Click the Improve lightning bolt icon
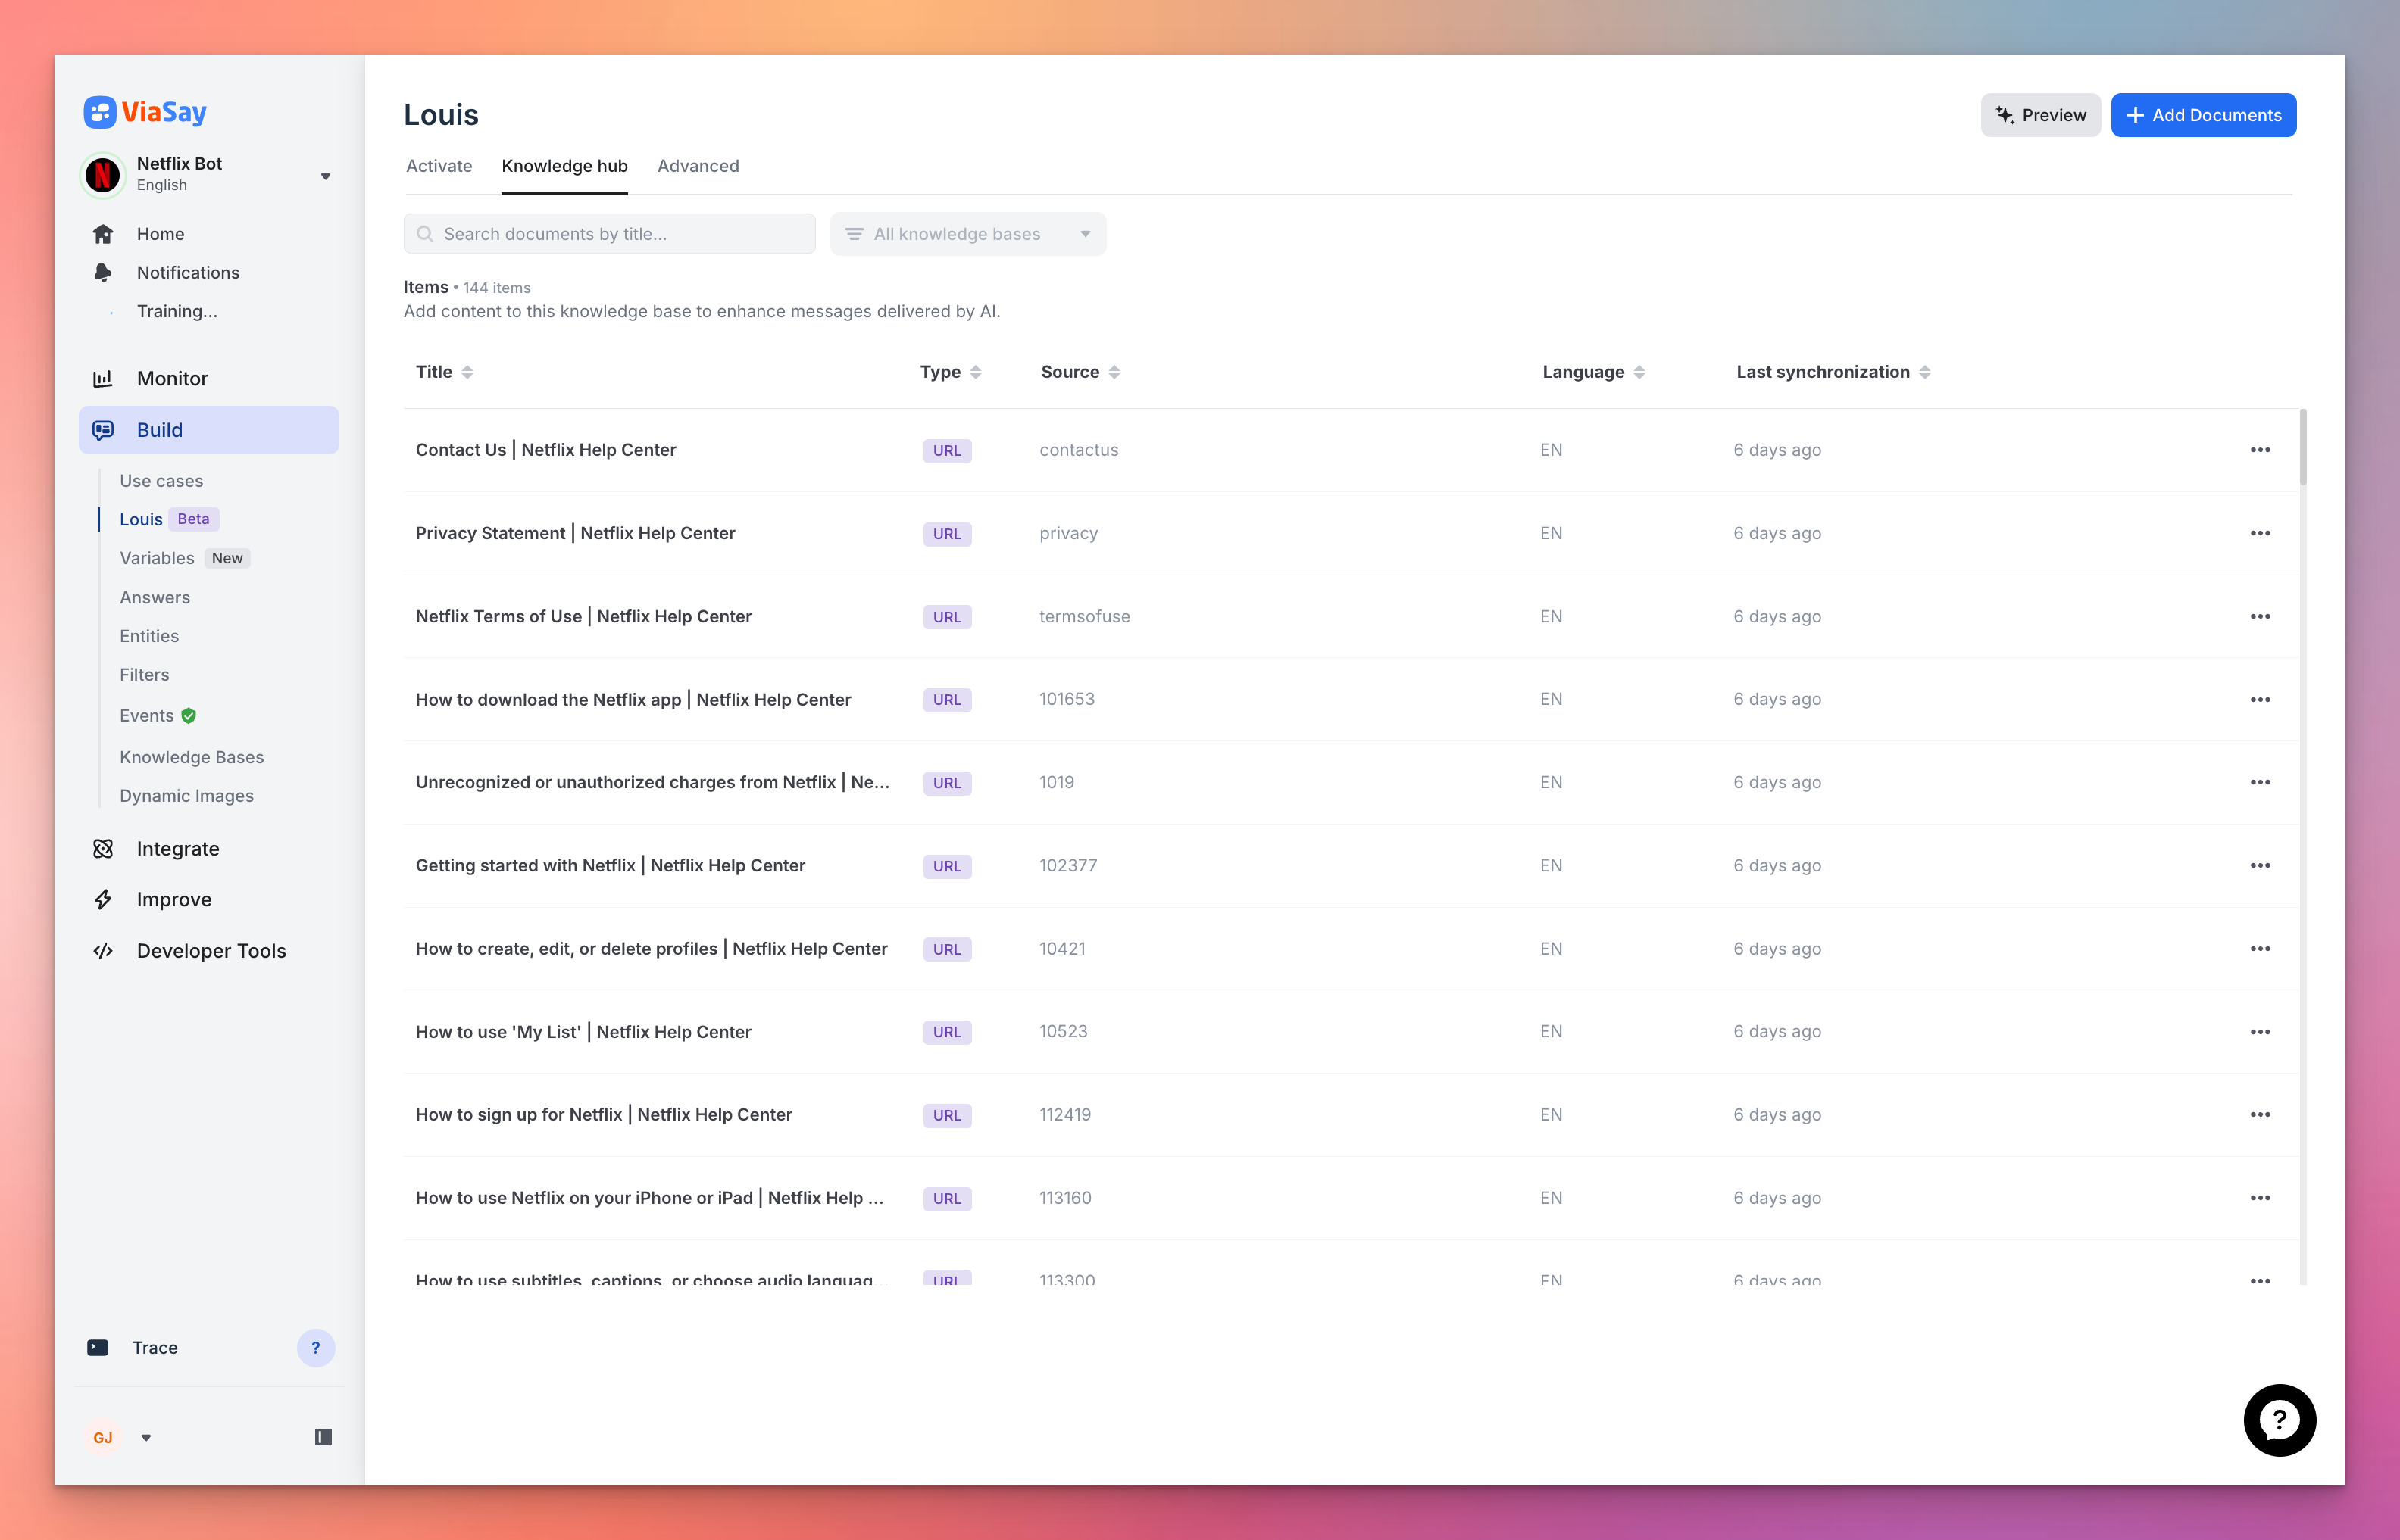 pyautogui.click(x=103, y=900)
